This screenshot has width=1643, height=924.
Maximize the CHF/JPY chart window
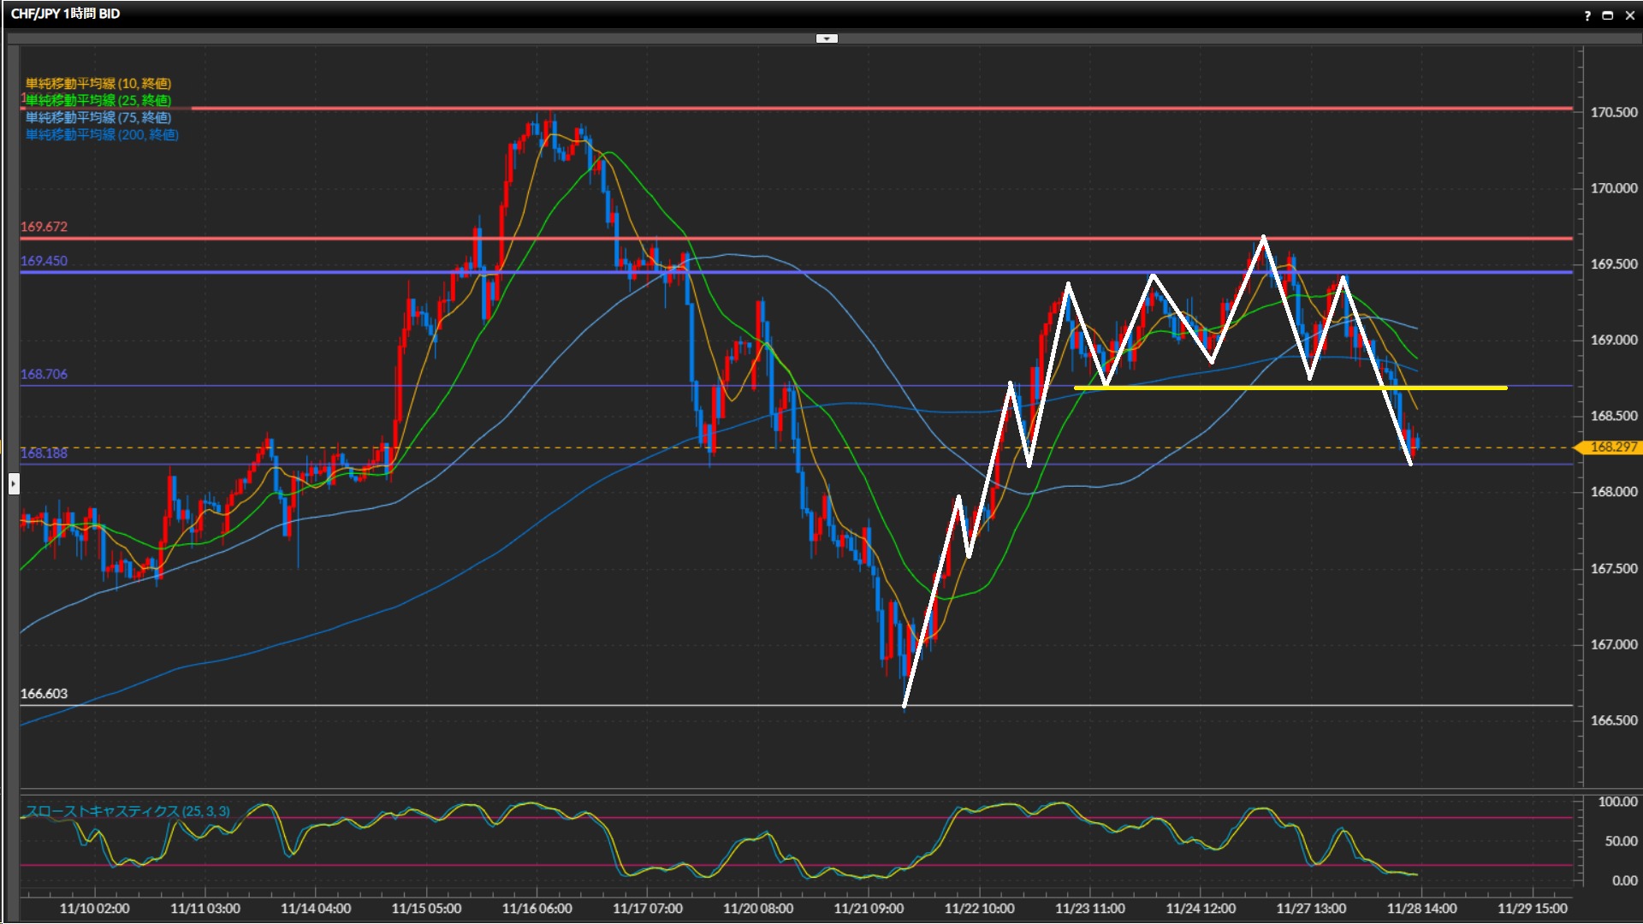point(1608,15)
